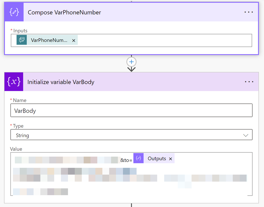Remove the VarPhoneNum token with its X
264x207 pixels.
click(x=74, y=40)
